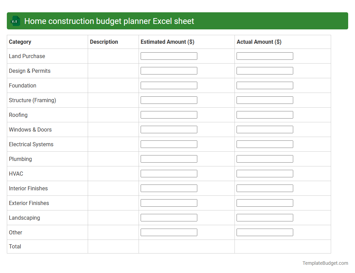
Task: Click the Land Purchase estimated amount field
Action: click(x=169, y=56)
